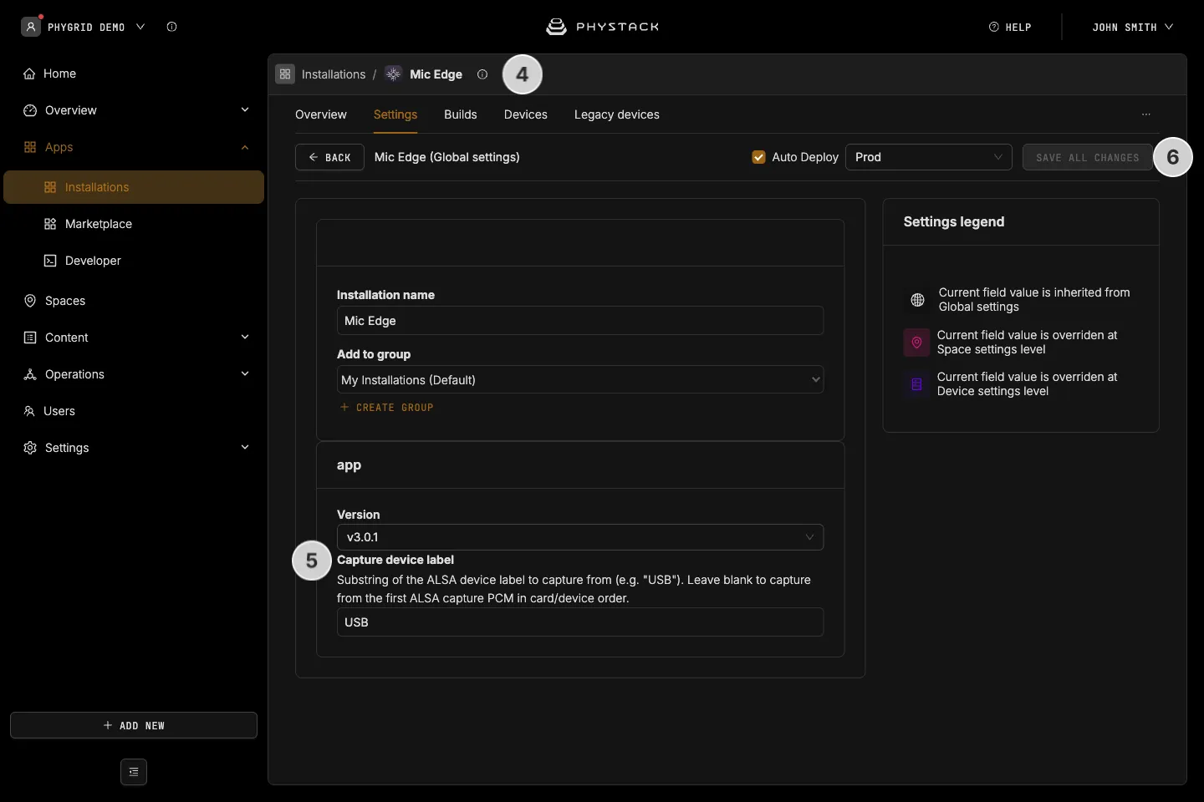
Task: Expand the Operations sidebar section
Action: coord(245,374)
